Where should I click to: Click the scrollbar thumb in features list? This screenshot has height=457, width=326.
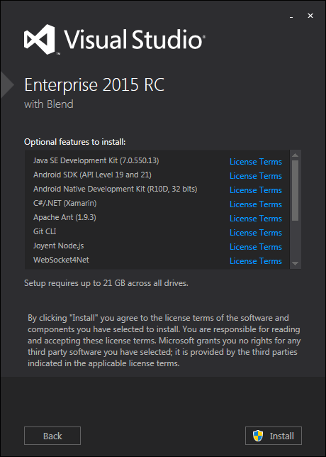pos(295,190)
